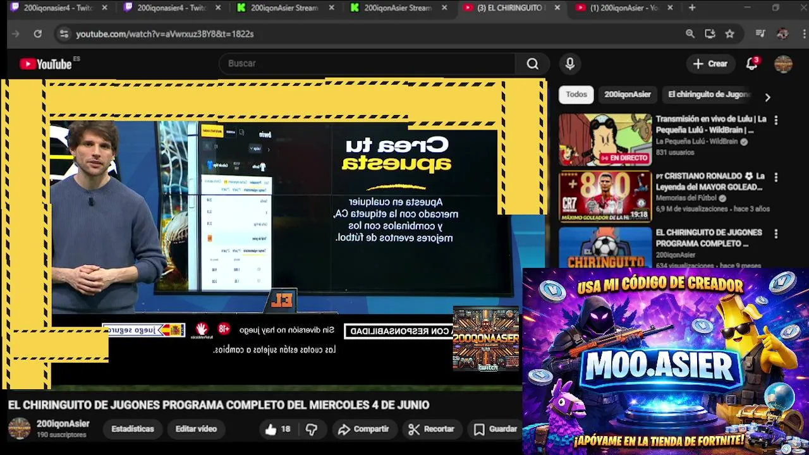Viewport: 809px width, 455px height.
Task: Open the CR7 máximo goleador thumbnail
Action: coord(605,197)
